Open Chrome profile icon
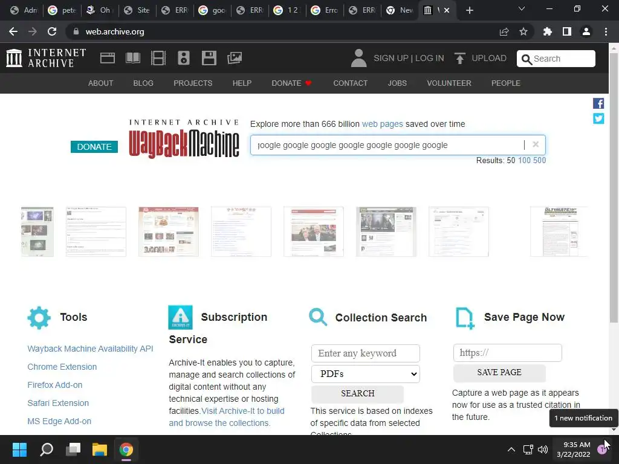This screenshot has width=619, height=464. pyautogui.click(x=586, y=31)
